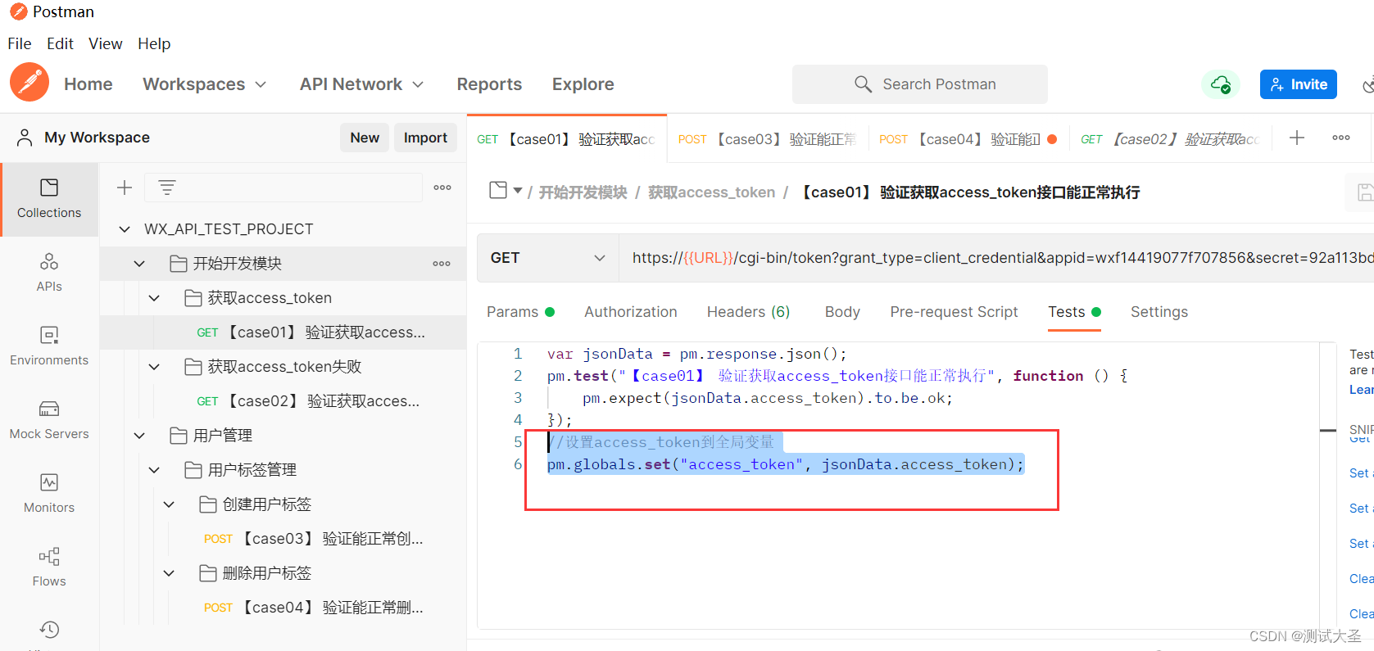Click the Import button
The width and height of the screenshot is (1374, 651).
click(x=425, y=138)
